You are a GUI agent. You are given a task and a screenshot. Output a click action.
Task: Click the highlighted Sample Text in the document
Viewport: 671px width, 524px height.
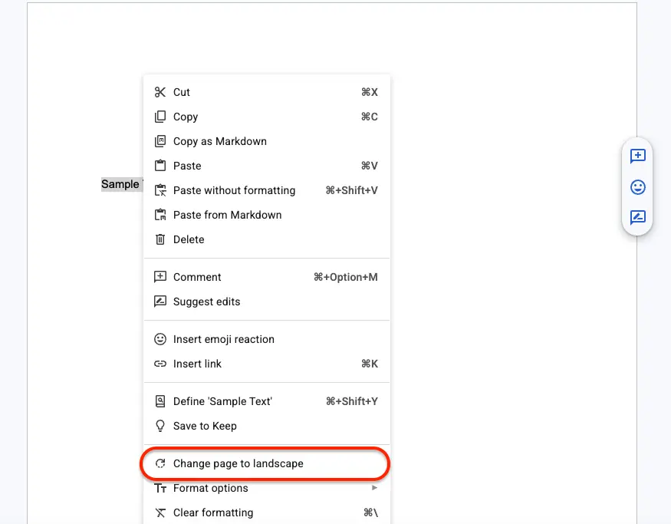click(120, 184)
